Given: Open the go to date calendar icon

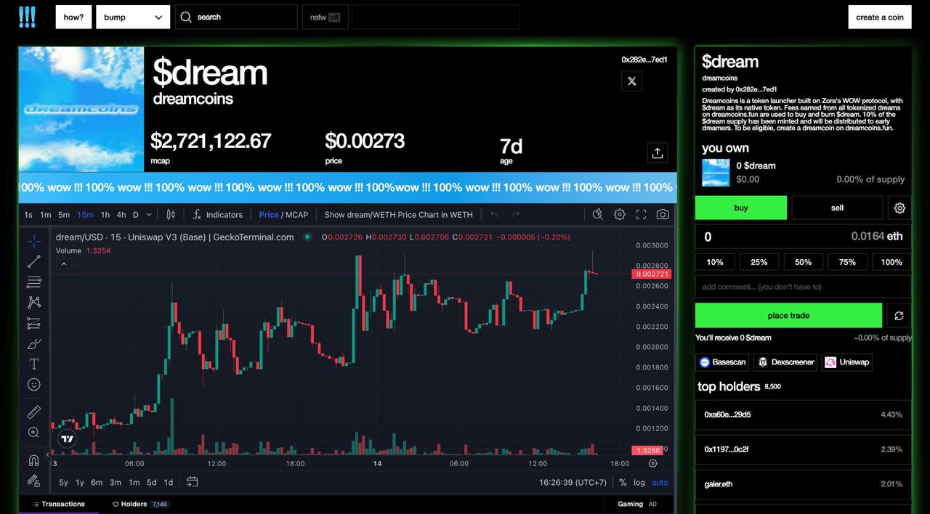Looking at the screenshot, I should coord(193,482).
